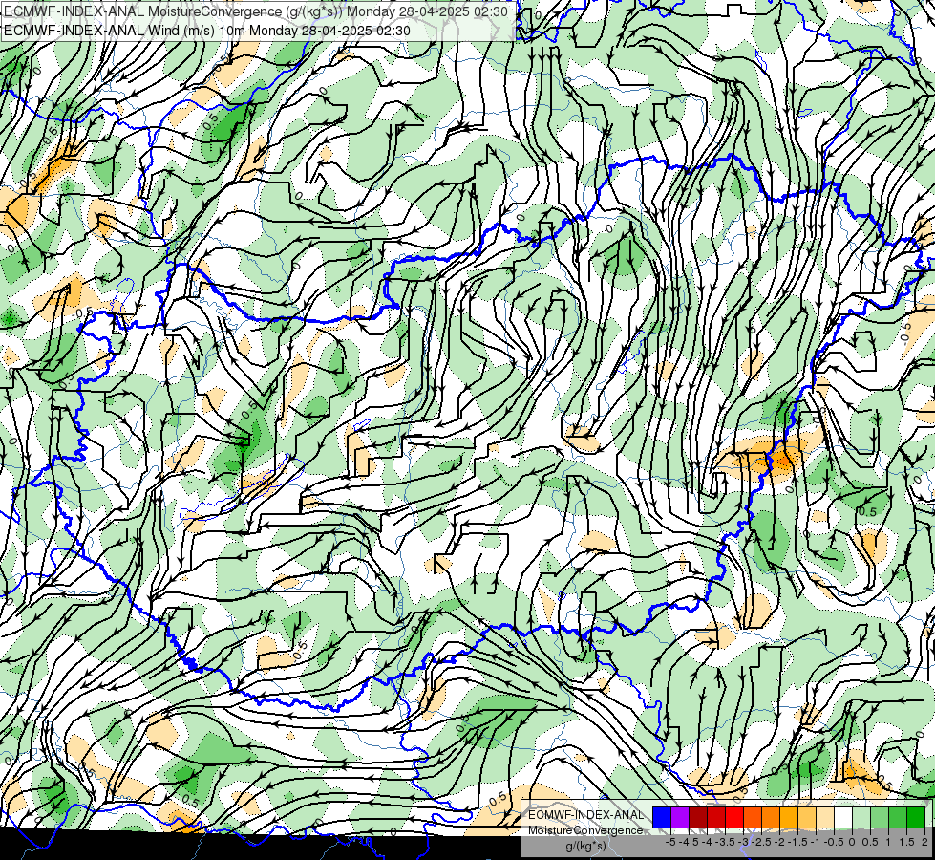
Task: Click the Wind (m/s) 10m title line
Action: coord(207,30)
